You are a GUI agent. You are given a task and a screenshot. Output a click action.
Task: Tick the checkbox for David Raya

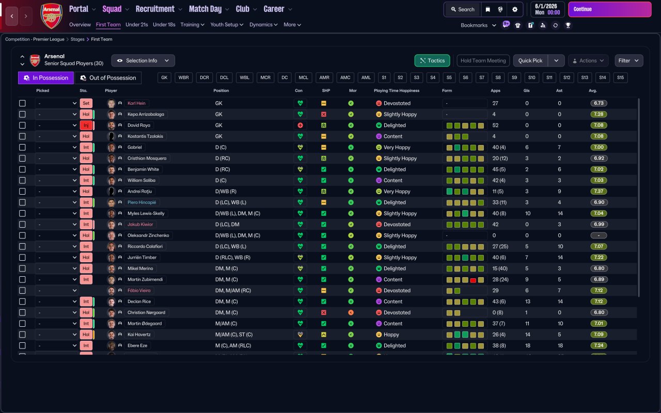[x=22, y=125]
